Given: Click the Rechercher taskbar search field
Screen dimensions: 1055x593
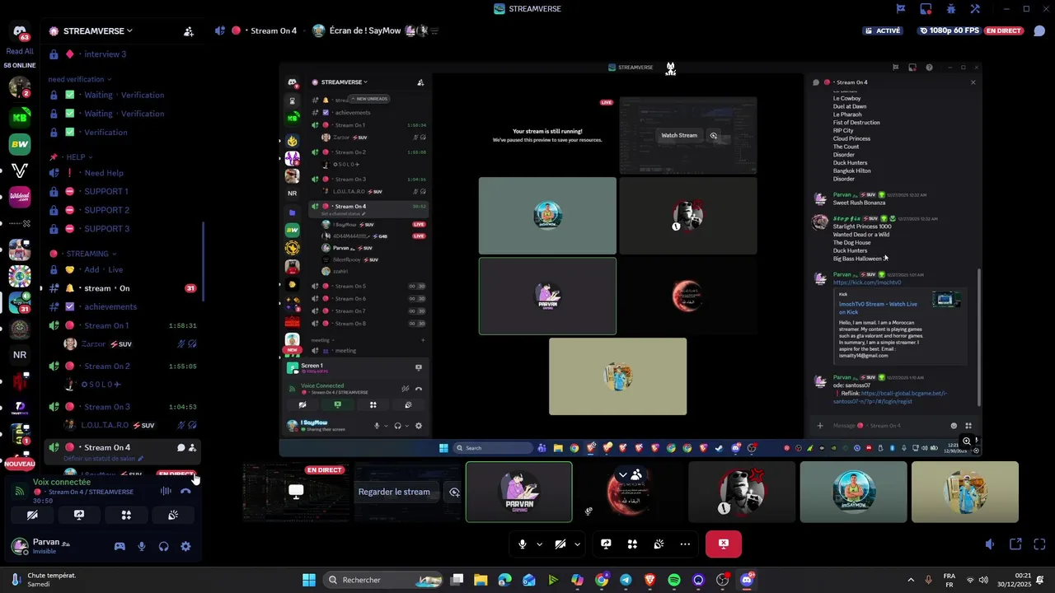Looking at the screenshot, I should pyautogui.click(x=383, y=580).
